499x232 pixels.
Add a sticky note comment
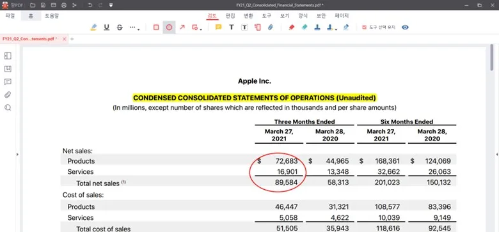click(218, 27)
